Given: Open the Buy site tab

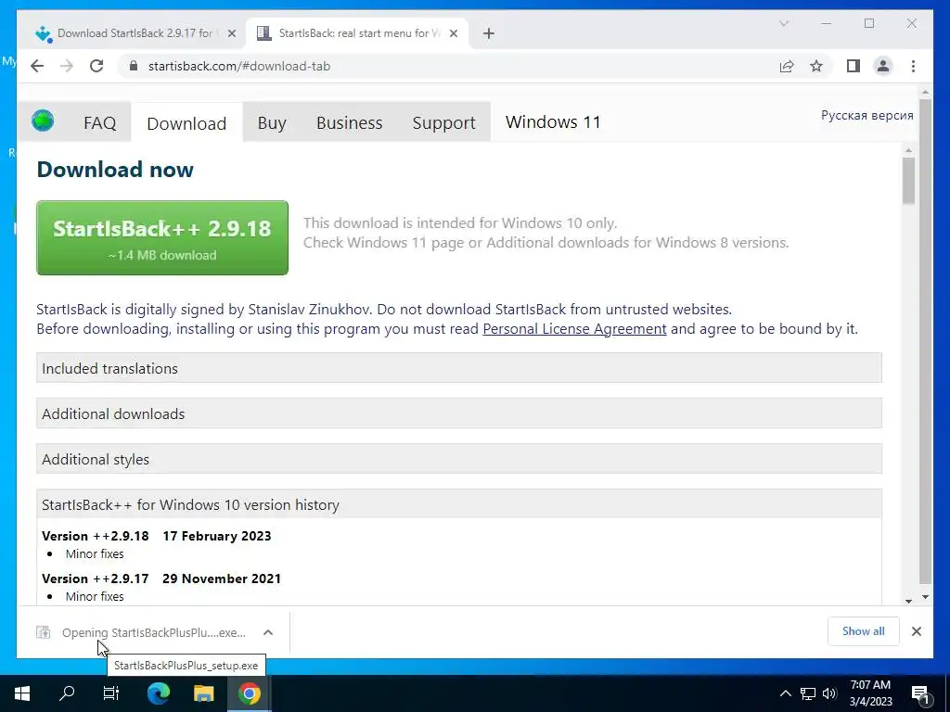Looking at the screenshot, I should [272, 123].
